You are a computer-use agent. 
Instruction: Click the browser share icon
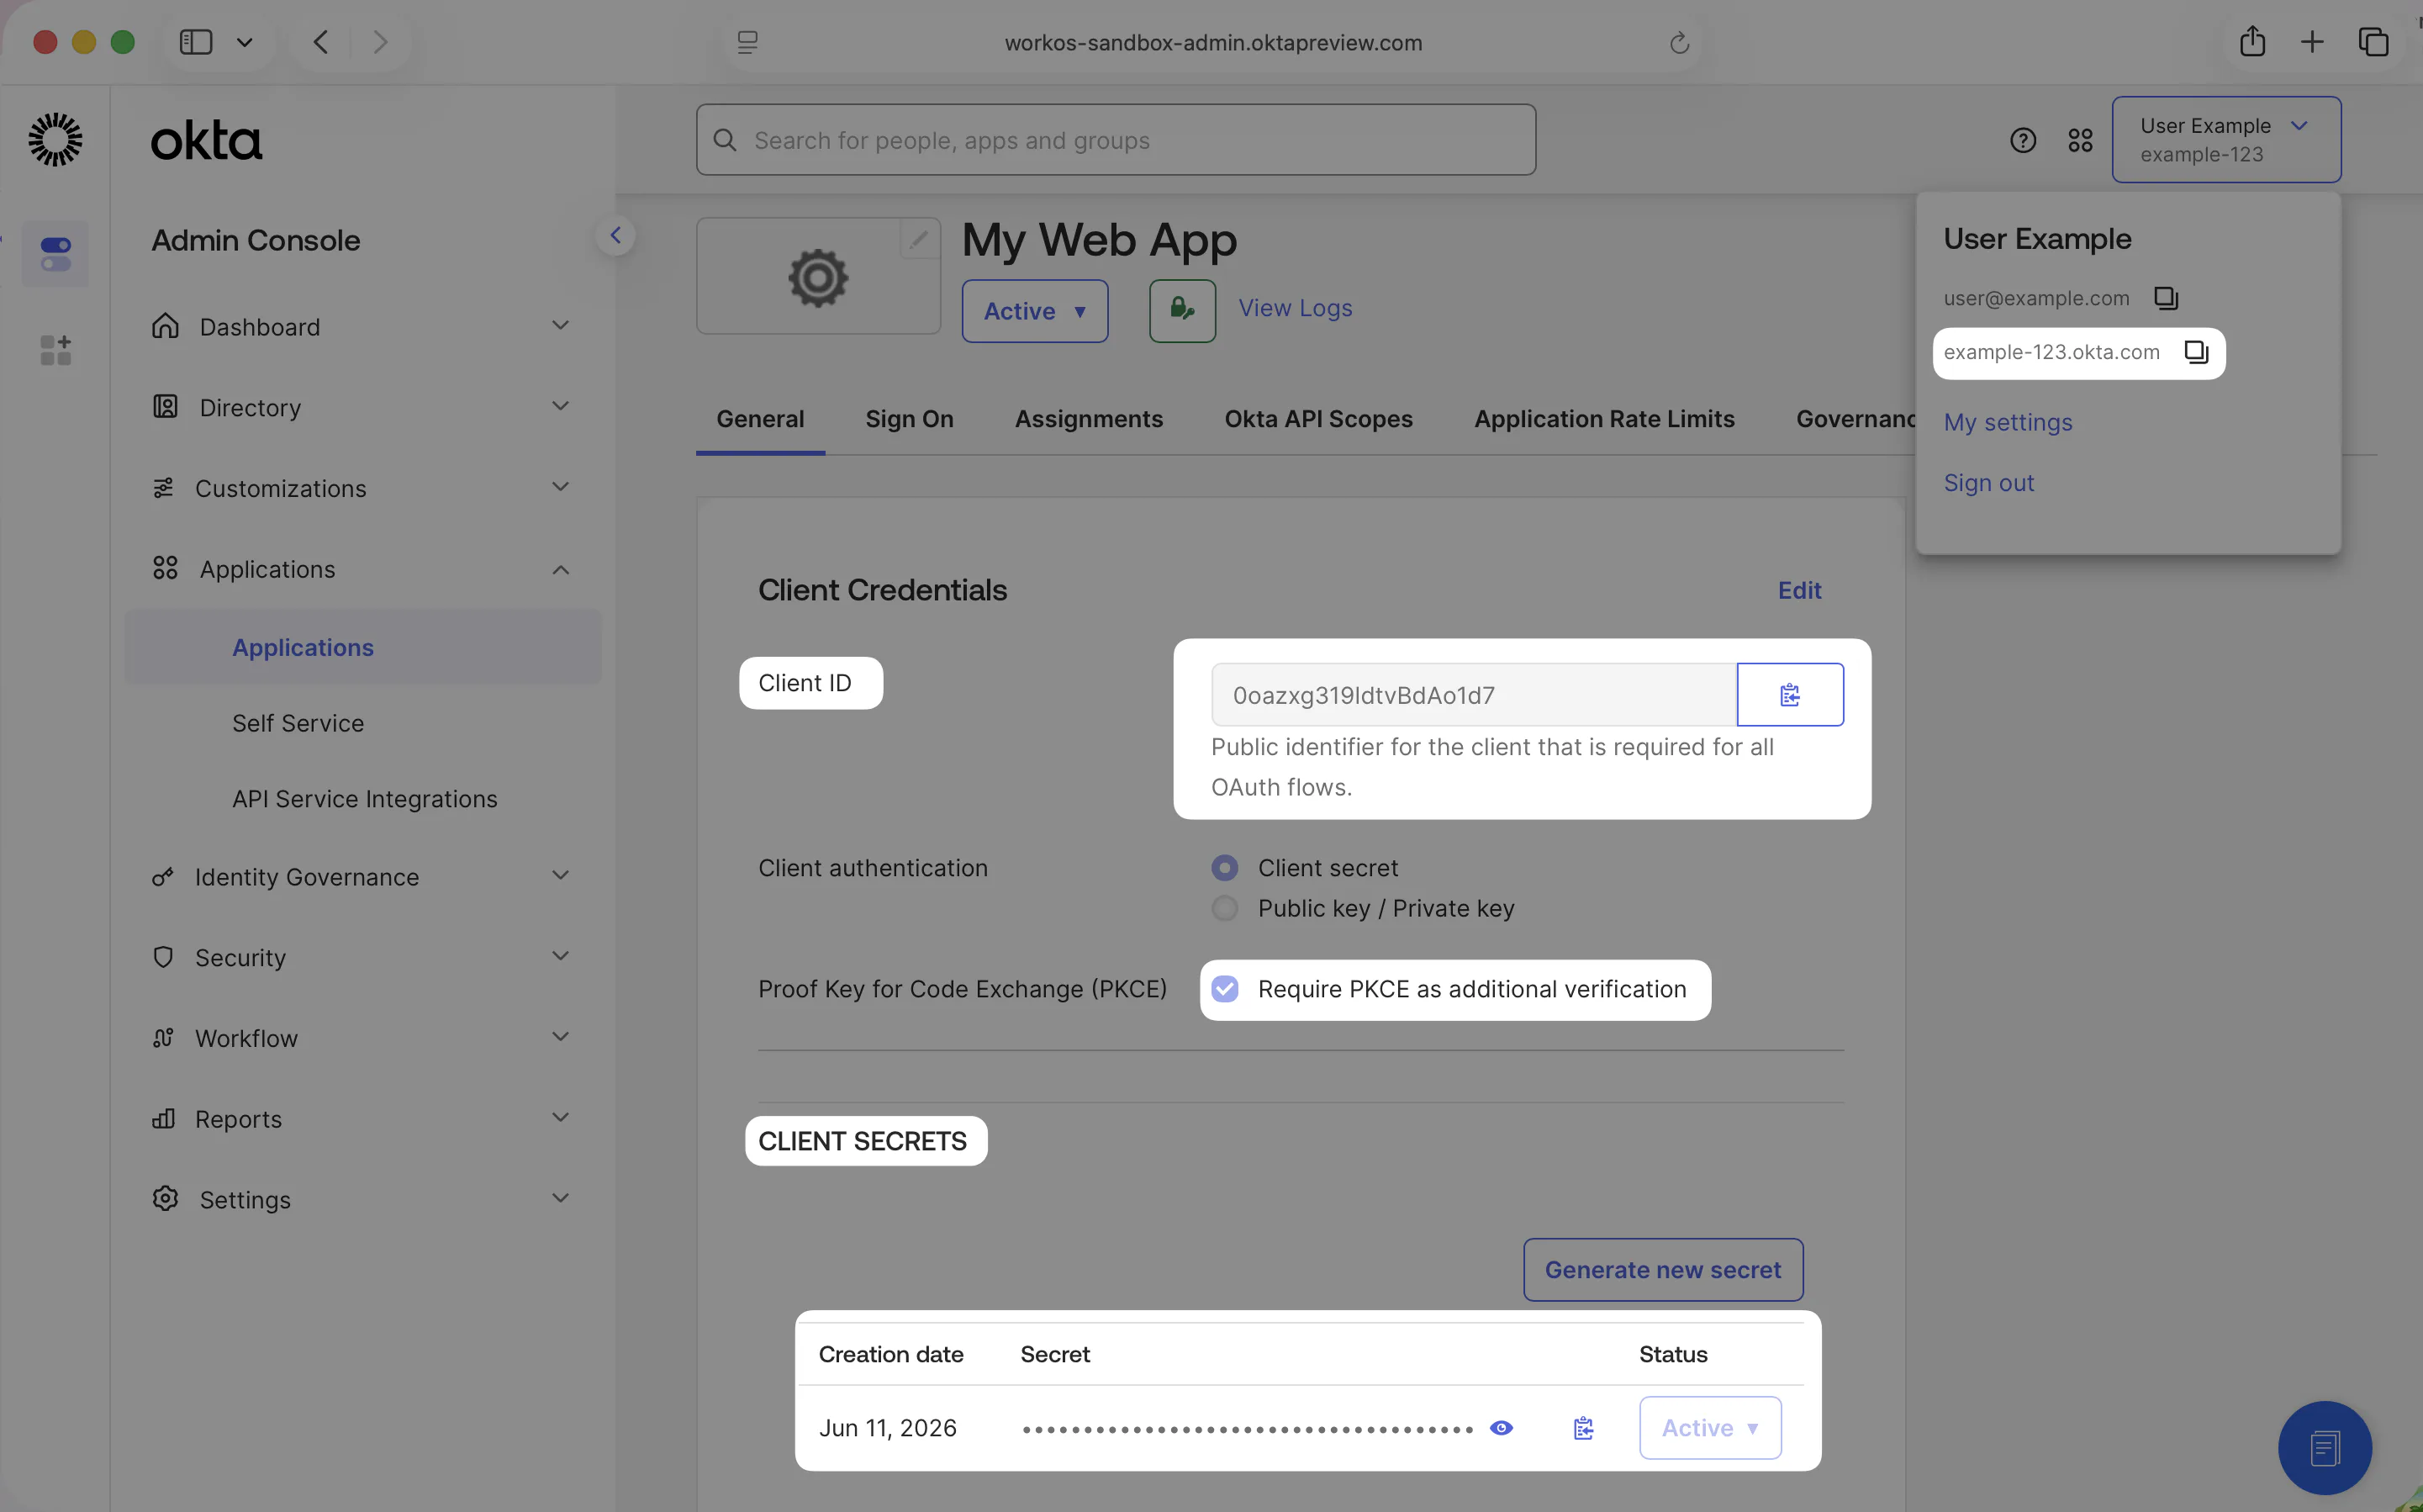(2252, 41)
